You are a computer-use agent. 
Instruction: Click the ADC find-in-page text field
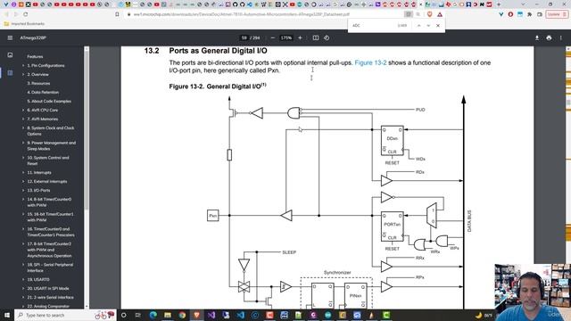[x=373, y=26]
